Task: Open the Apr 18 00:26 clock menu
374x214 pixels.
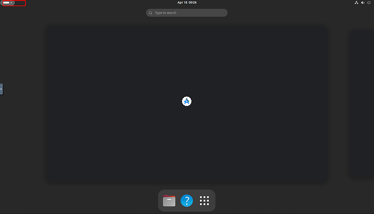Action: click(187, 3)
